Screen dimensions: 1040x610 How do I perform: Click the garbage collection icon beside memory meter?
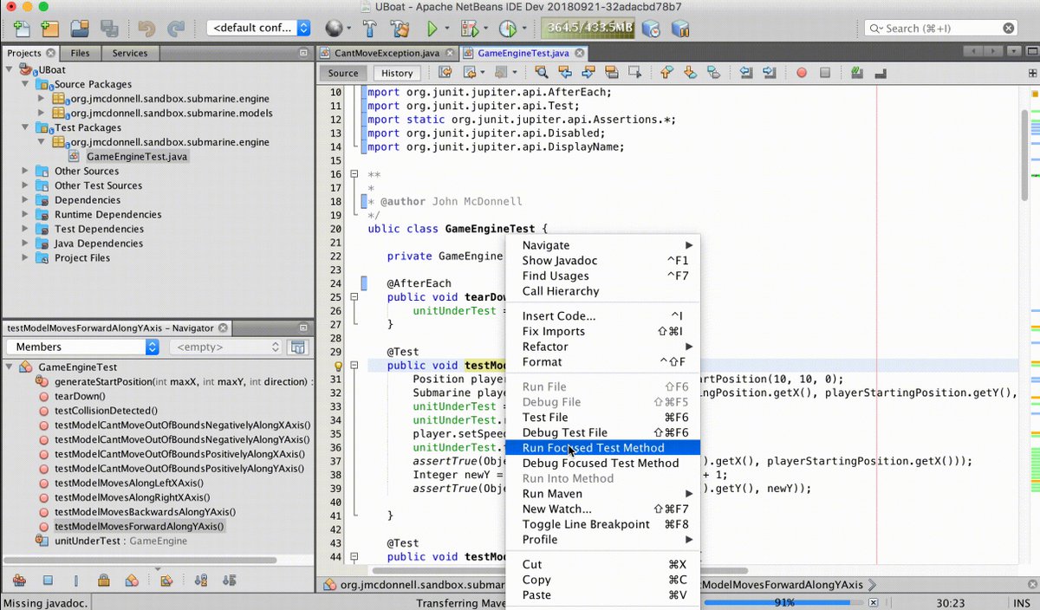[651, 28]
